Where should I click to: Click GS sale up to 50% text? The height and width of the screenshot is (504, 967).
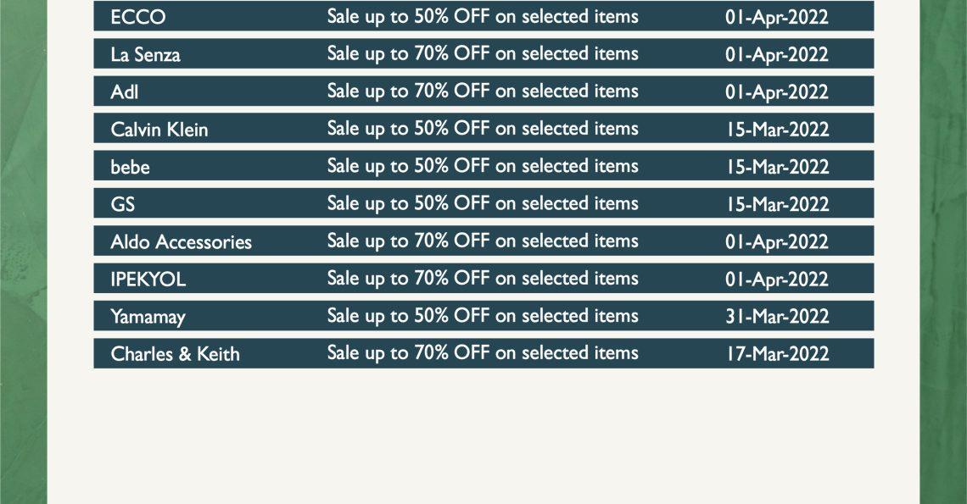(x=483, y=204)
